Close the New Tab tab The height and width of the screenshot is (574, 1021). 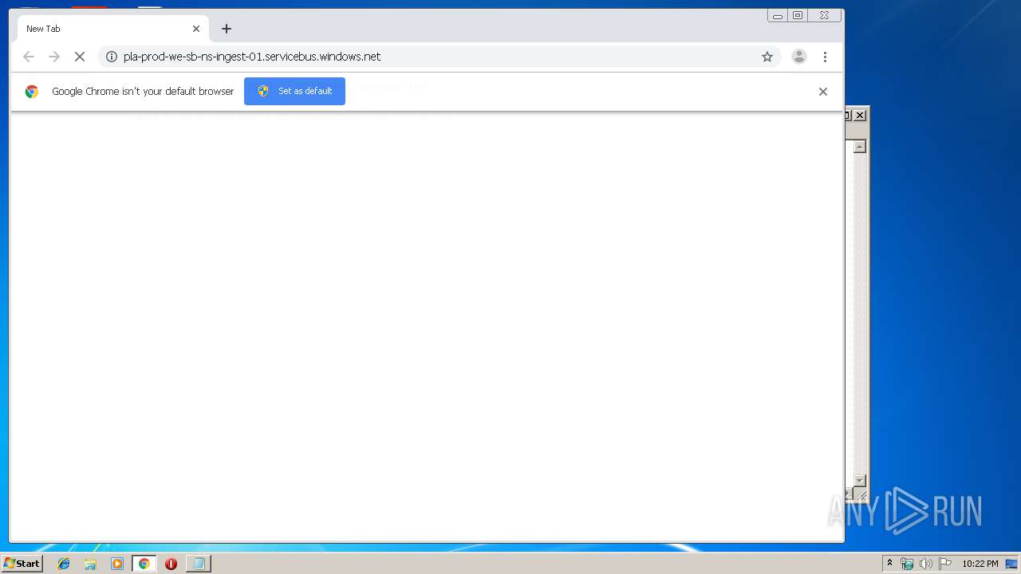click(x=196, y=29)
